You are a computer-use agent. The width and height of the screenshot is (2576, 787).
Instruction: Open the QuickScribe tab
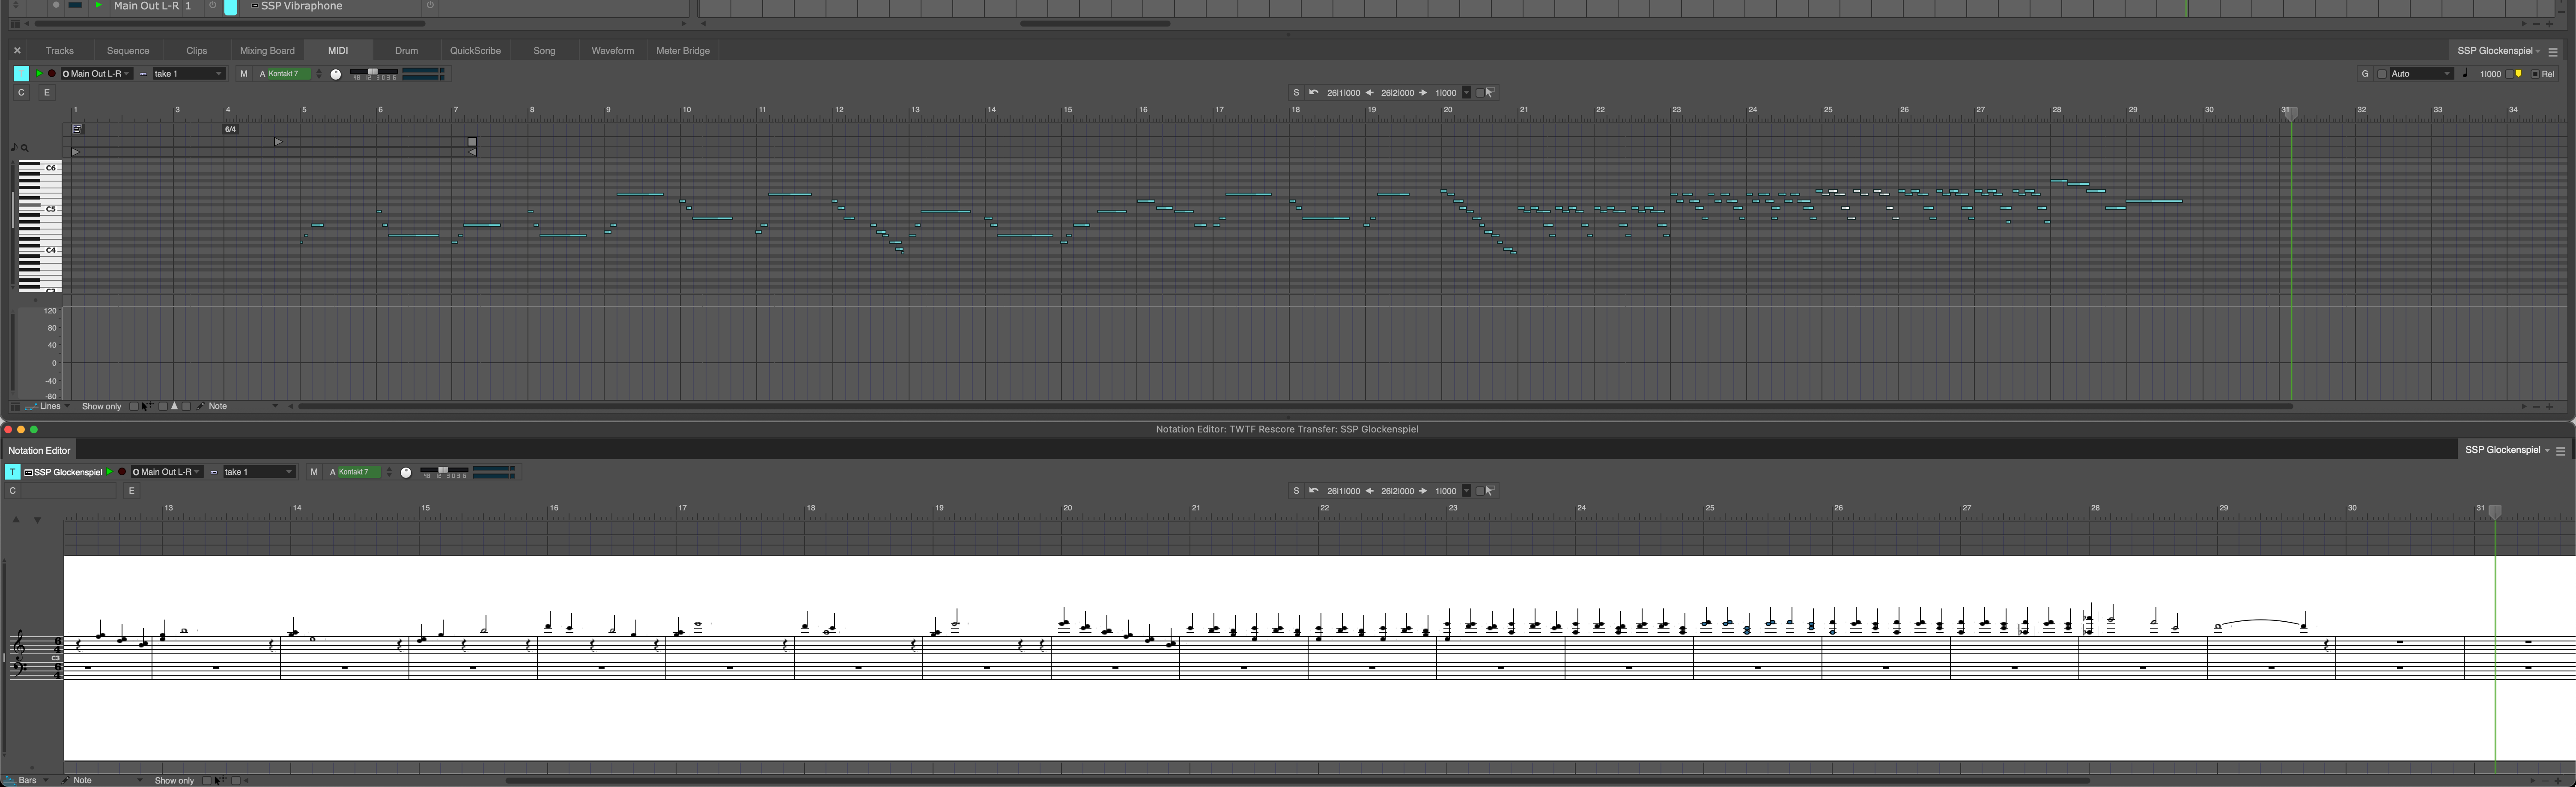[x=475, y=50]
